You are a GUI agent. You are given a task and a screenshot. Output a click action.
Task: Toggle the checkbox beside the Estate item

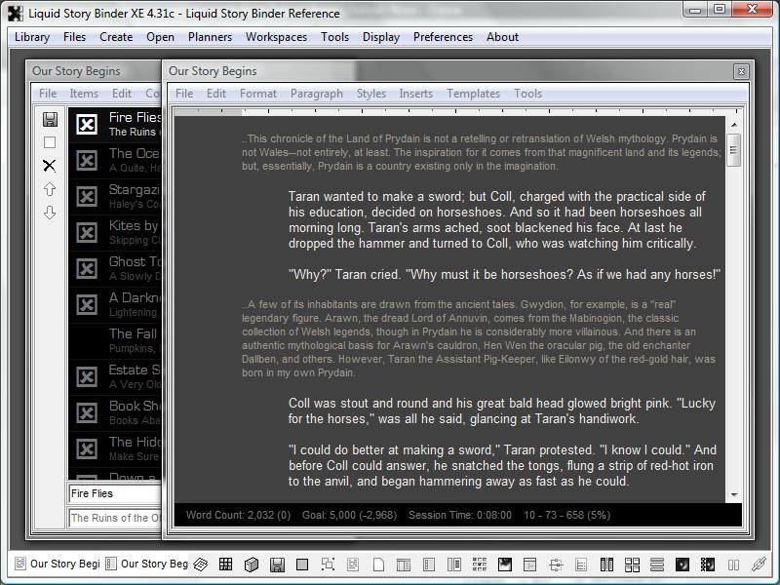(87, 376)
